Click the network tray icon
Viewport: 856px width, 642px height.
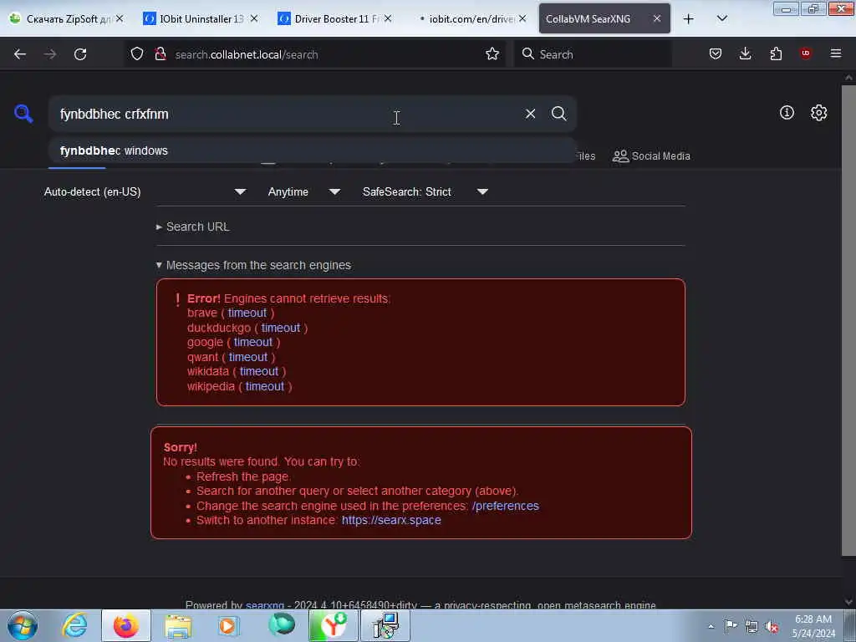click(752, 626)
